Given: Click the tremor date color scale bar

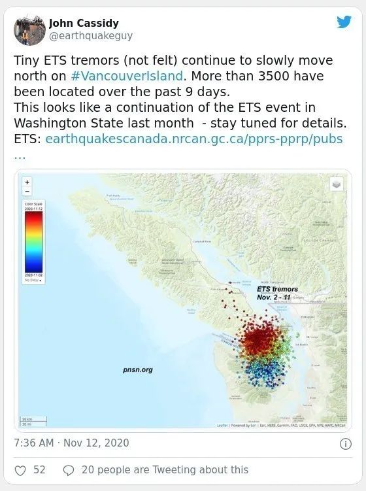Looking at the screenshot, I should pos(34,242).
